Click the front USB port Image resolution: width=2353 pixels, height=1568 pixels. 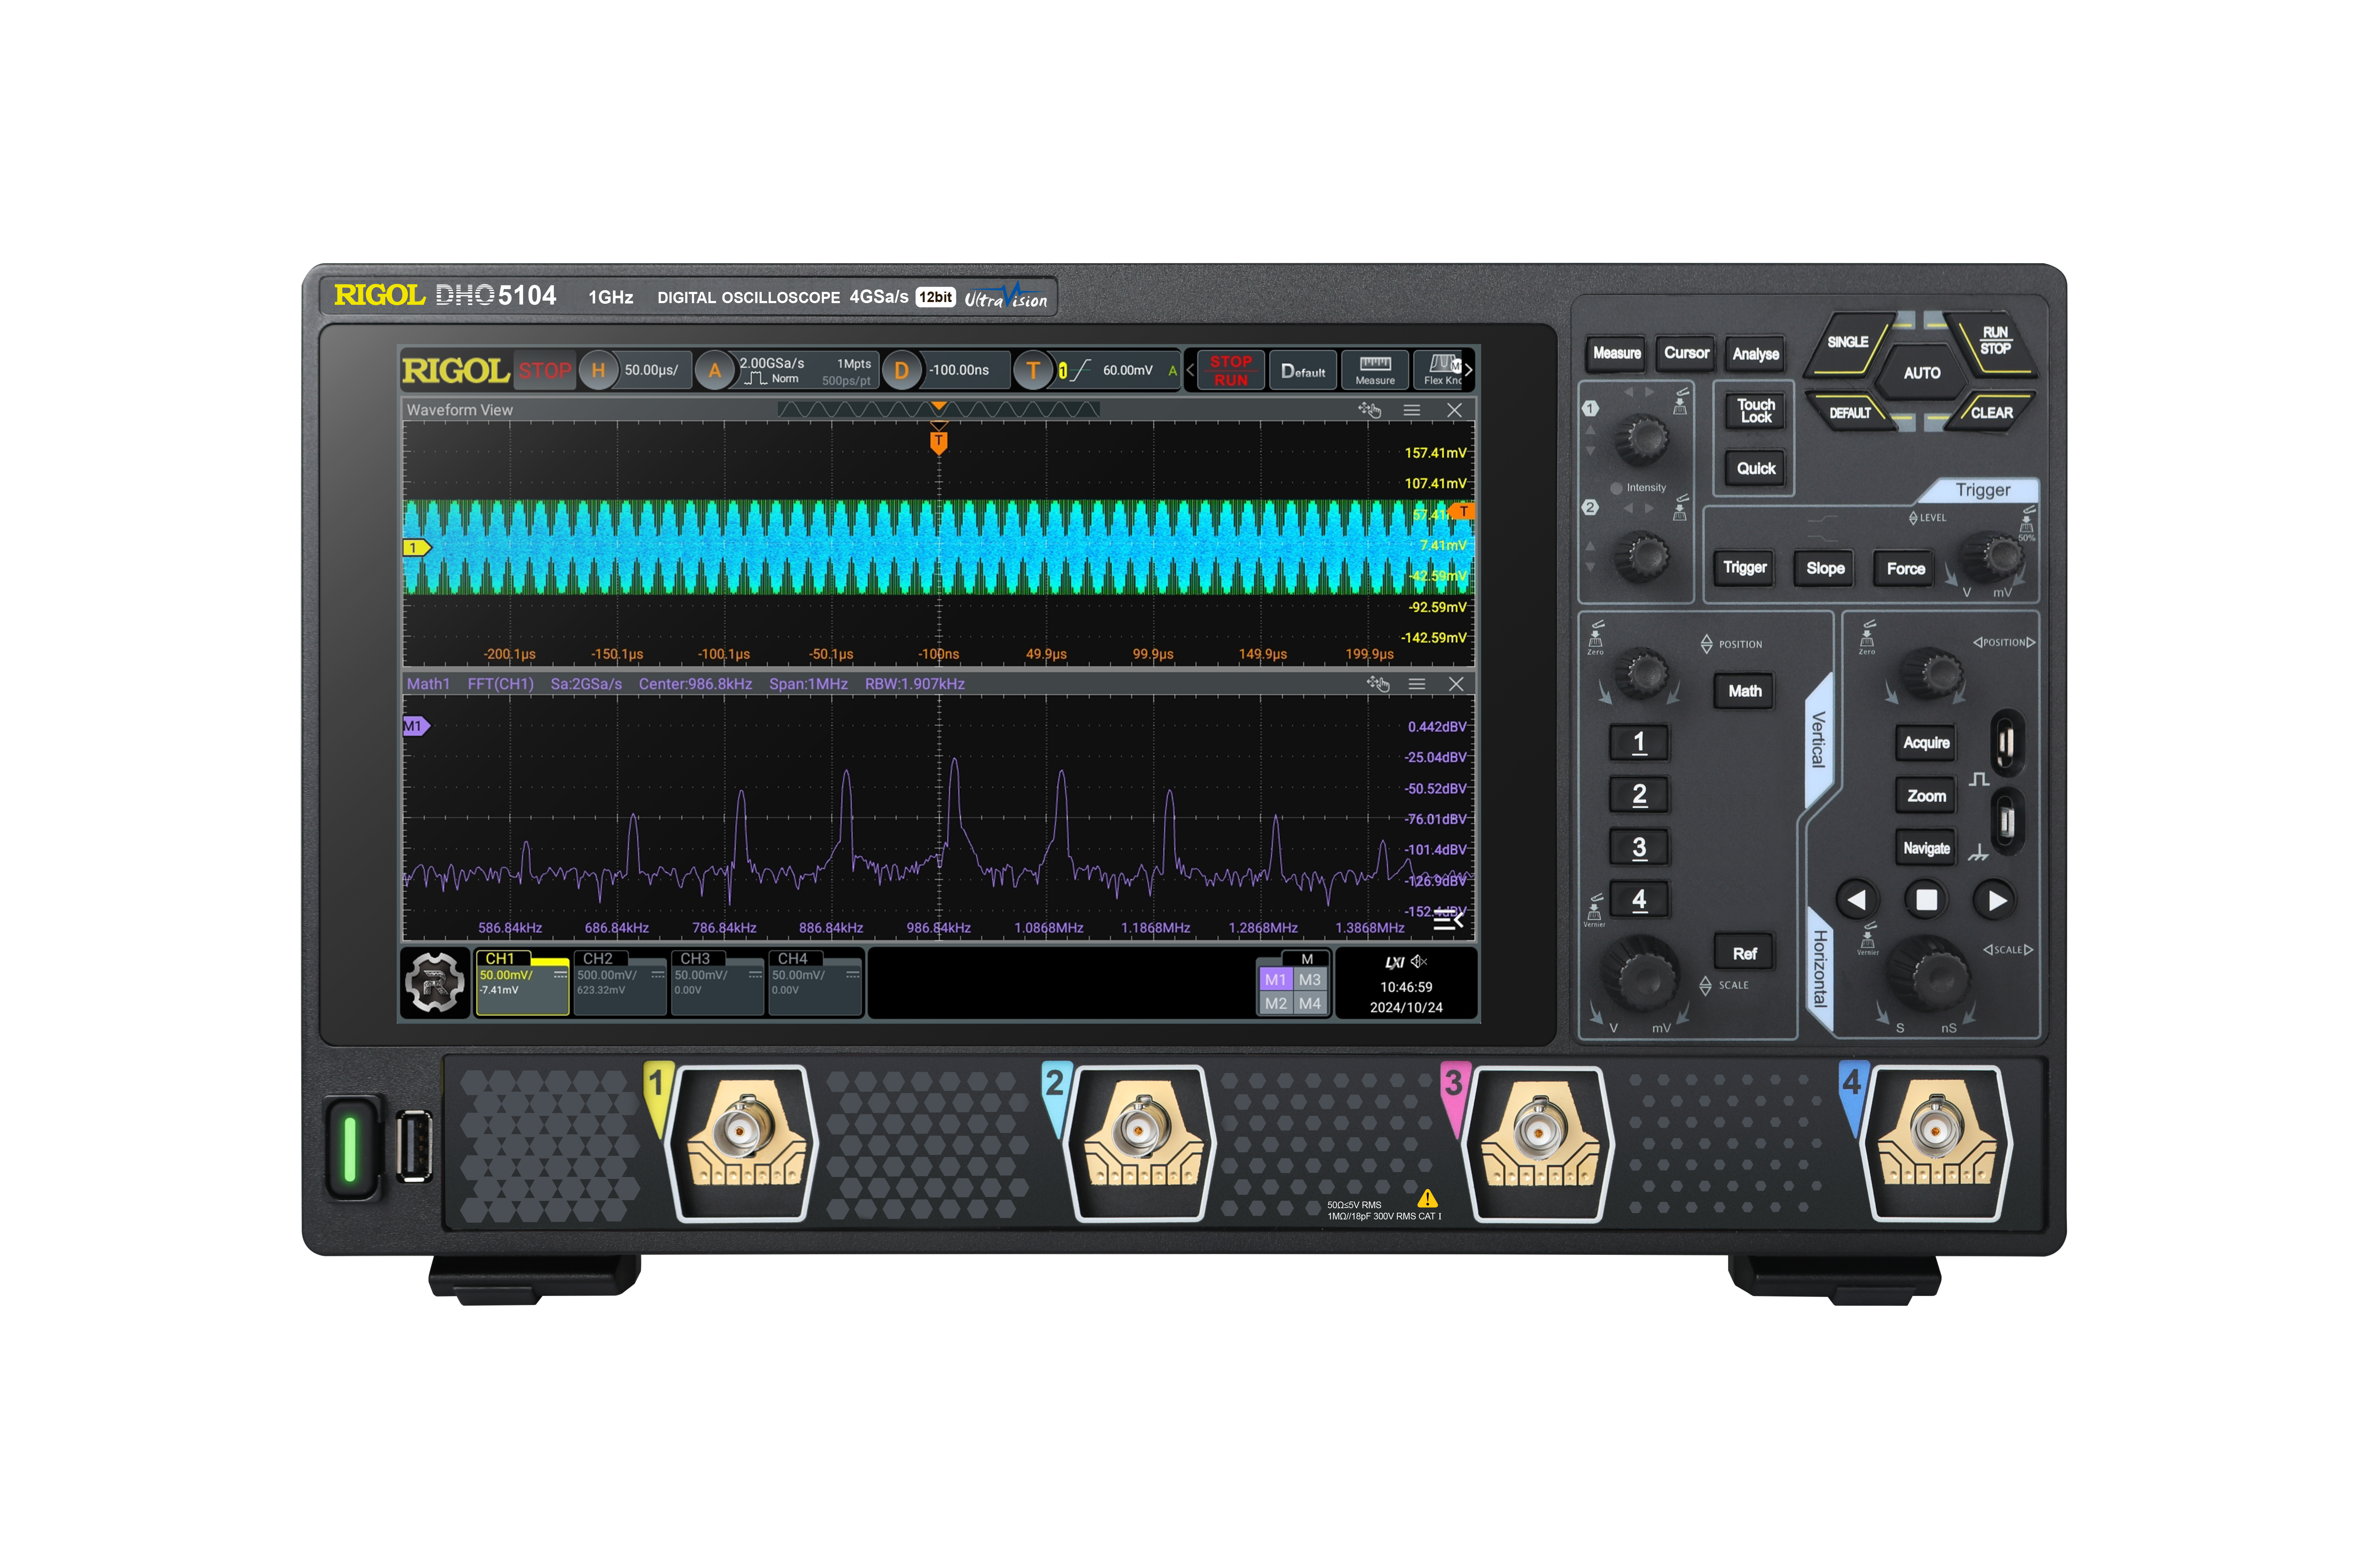pos(414,1146)
